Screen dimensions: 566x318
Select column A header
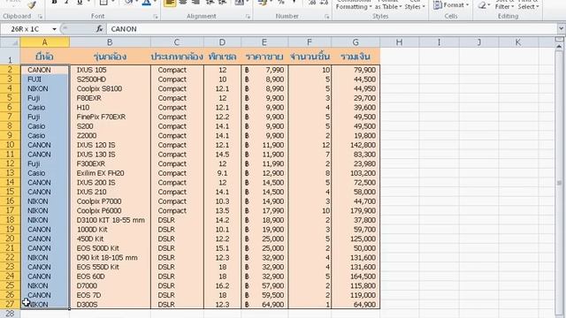click(x=45, y=42)
